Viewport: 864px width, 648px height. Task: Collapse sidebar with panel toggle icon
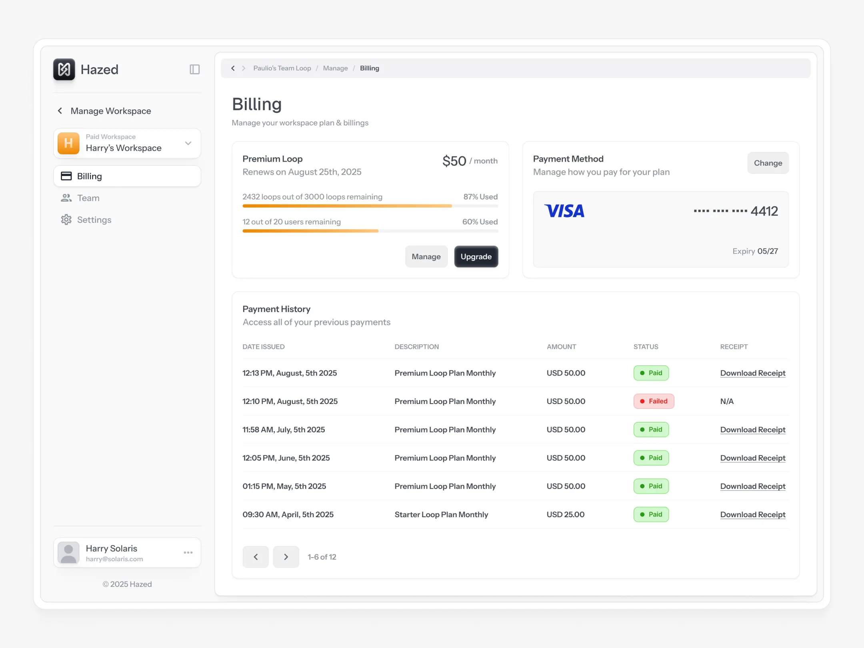[x=194, y=70]
